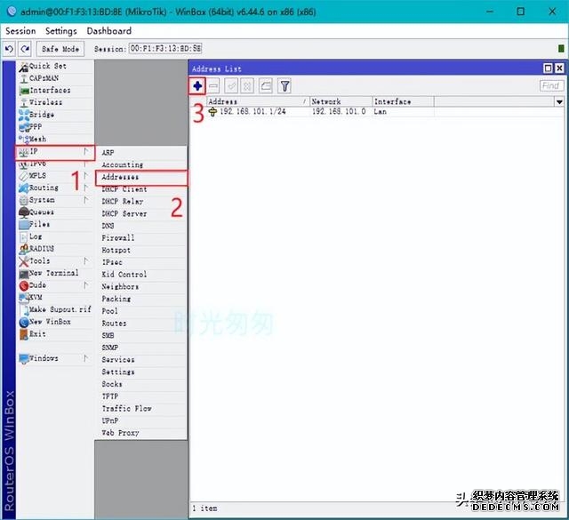This screenshot has width=569, height=520.
Task: Open the Dashboard menu
Action: click(x=109, y=31)
